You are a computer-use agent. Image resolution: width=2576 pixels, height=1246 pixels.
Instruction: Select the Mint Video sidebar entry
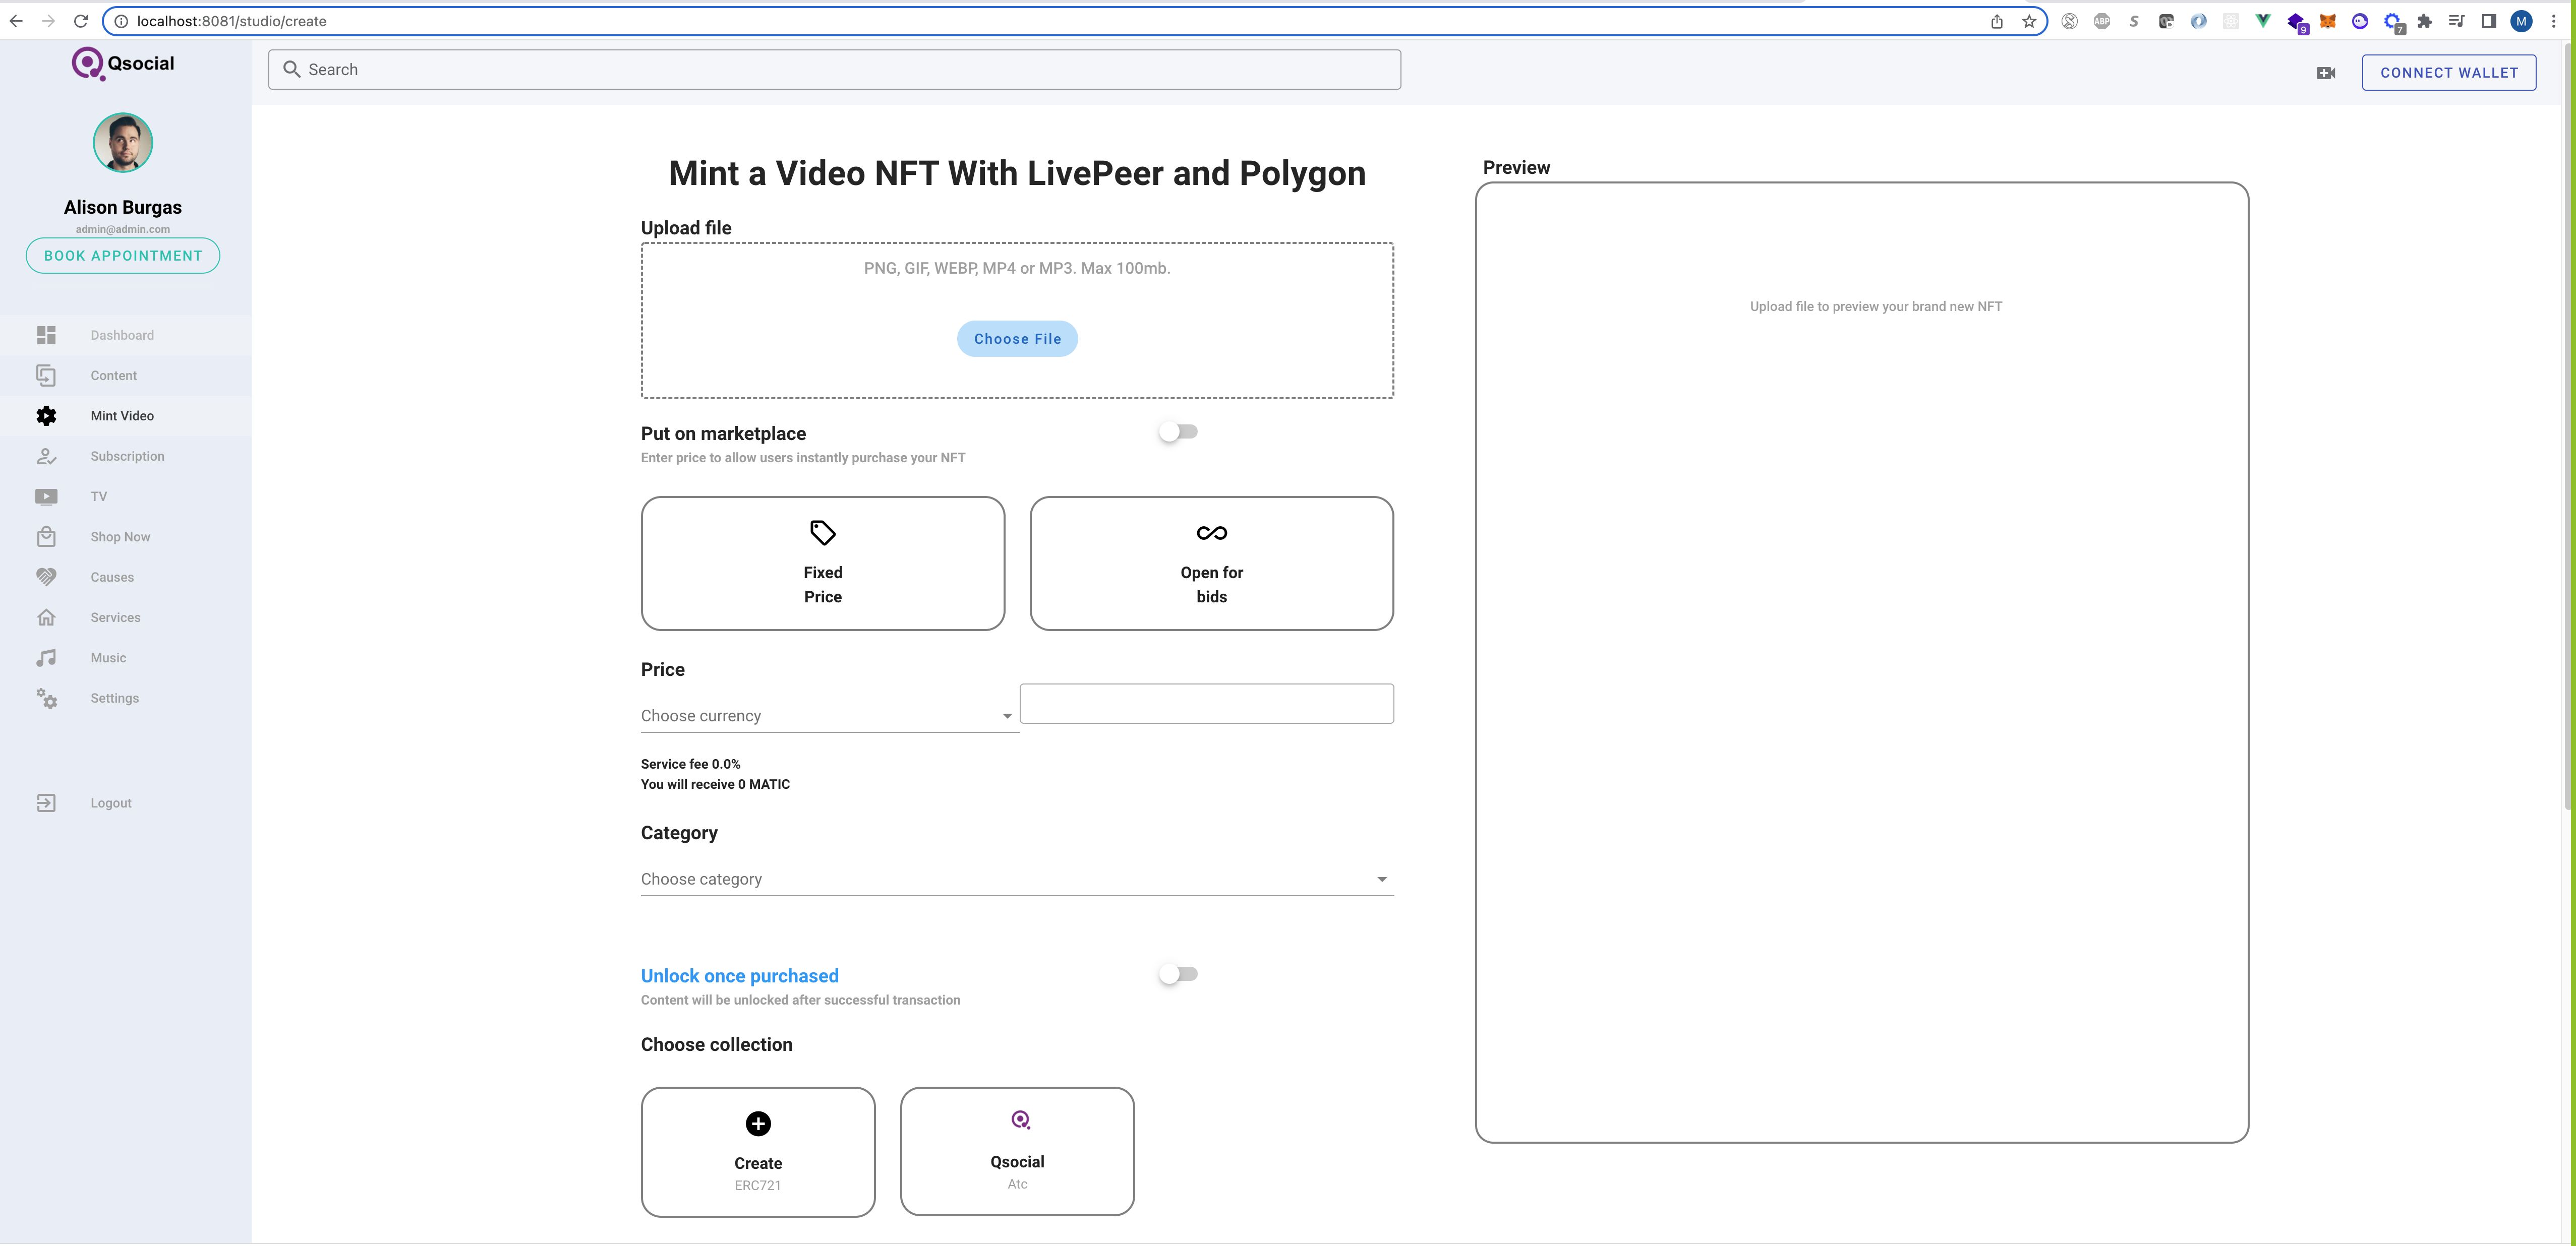[x=125, y=416]
